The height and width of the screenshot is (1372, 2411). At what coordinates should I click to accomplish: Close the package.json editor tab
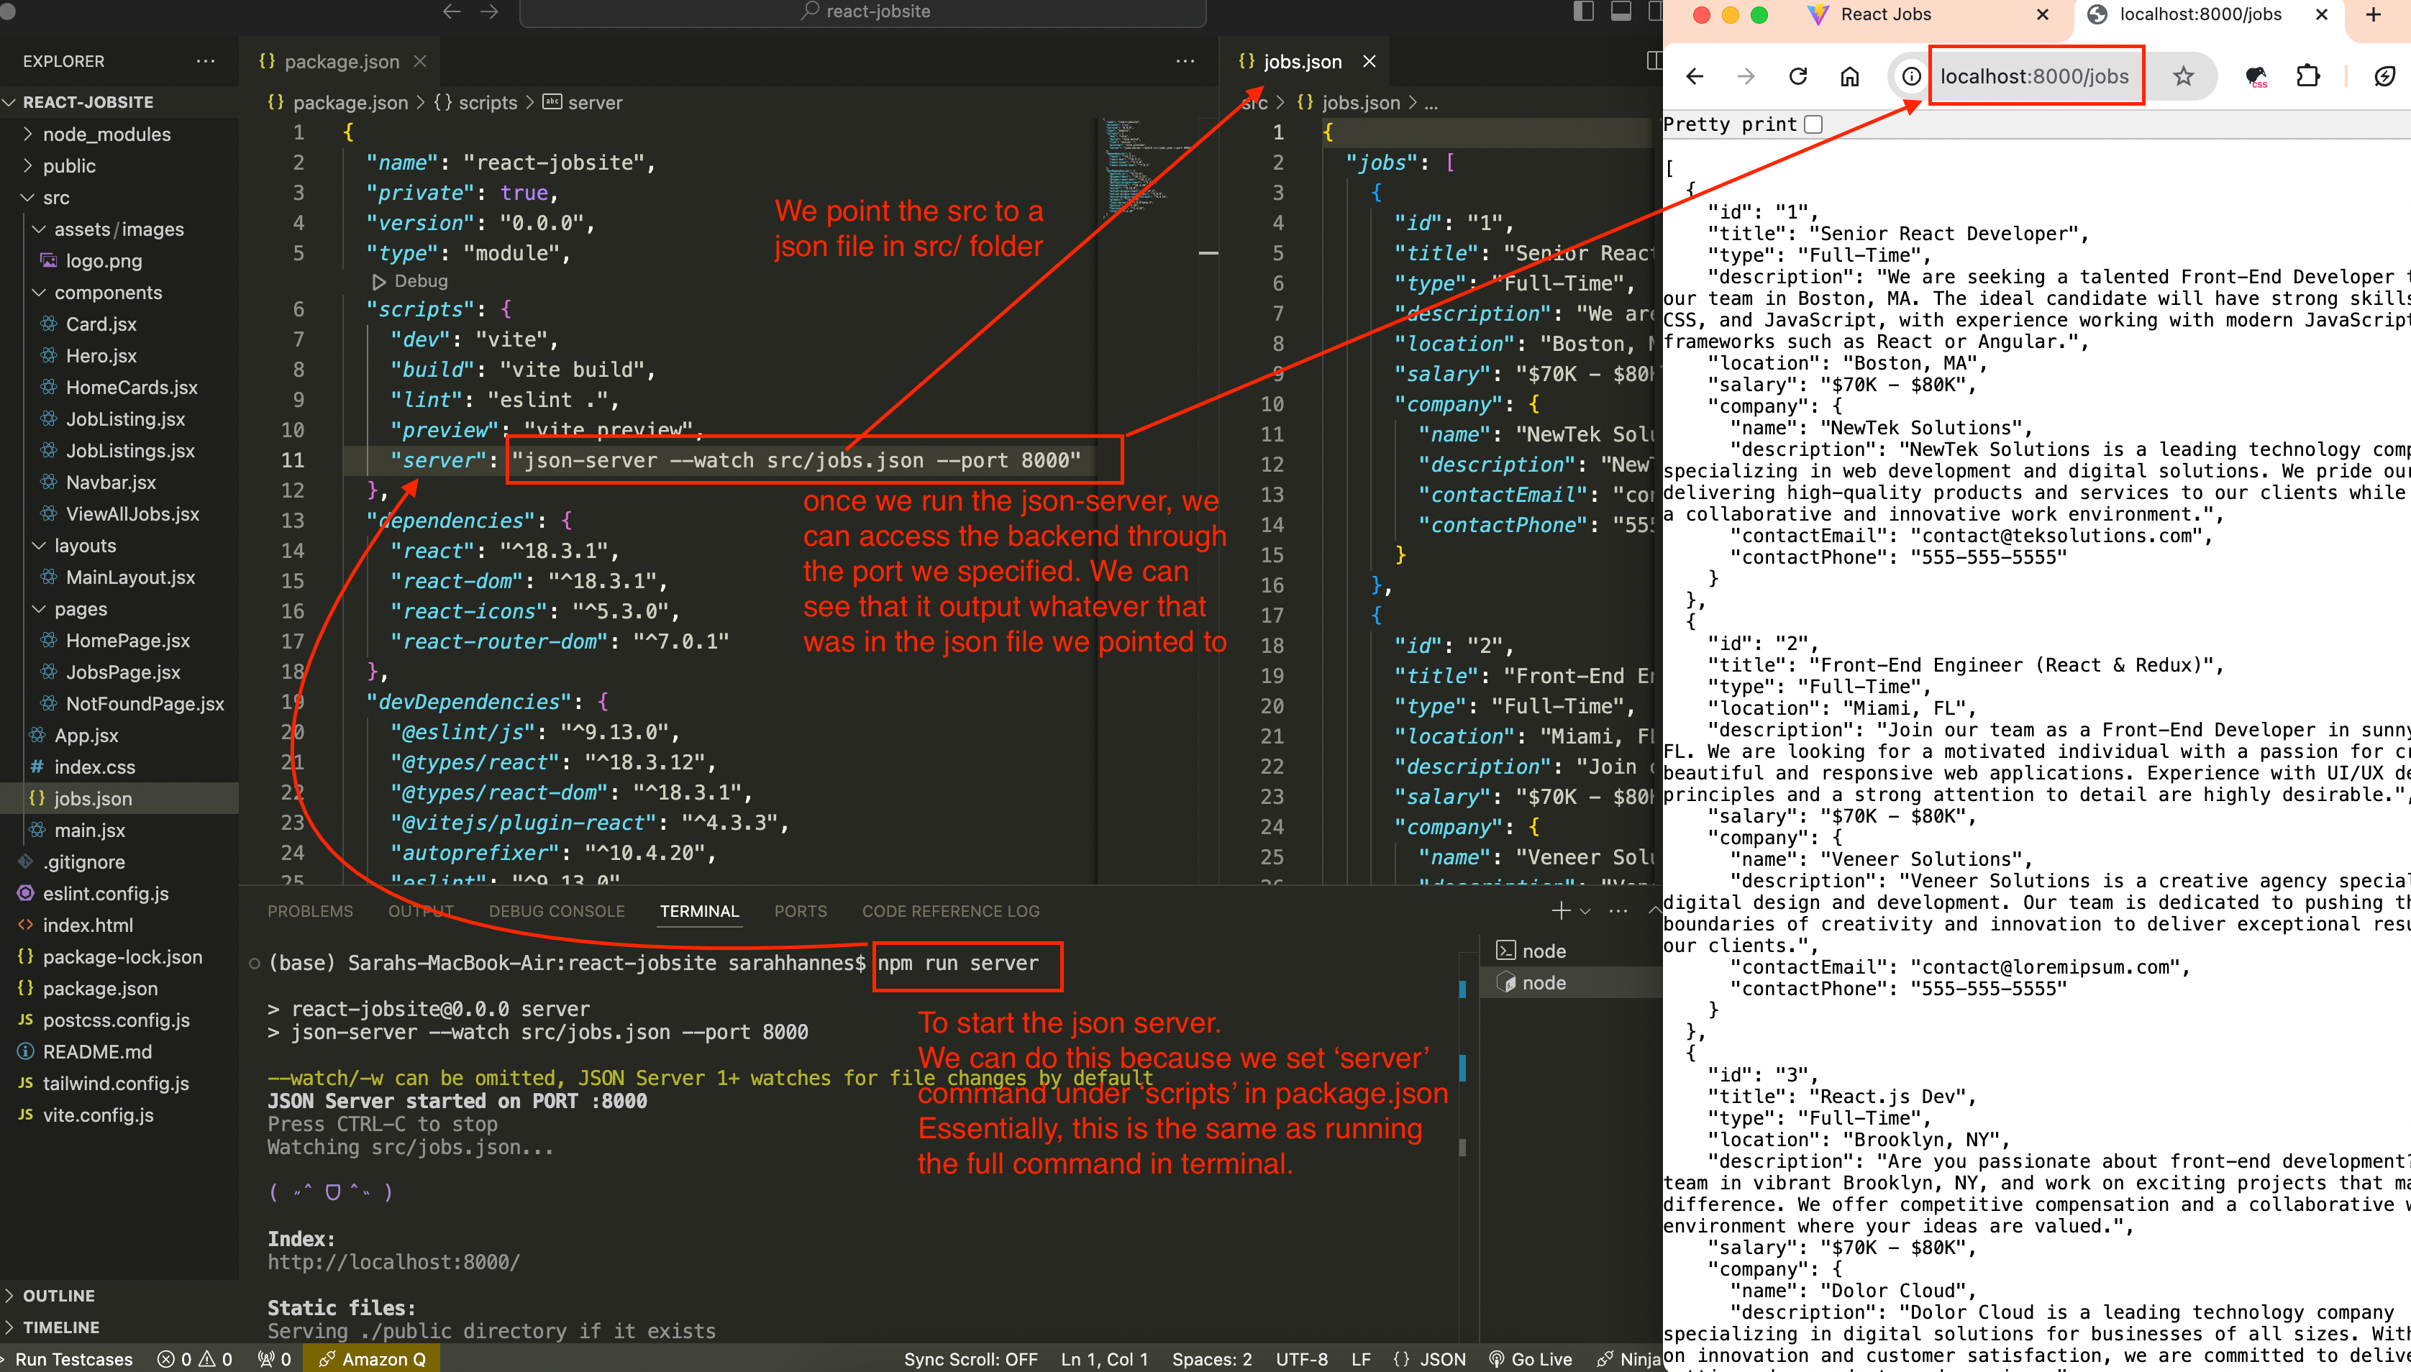(420, 61)
